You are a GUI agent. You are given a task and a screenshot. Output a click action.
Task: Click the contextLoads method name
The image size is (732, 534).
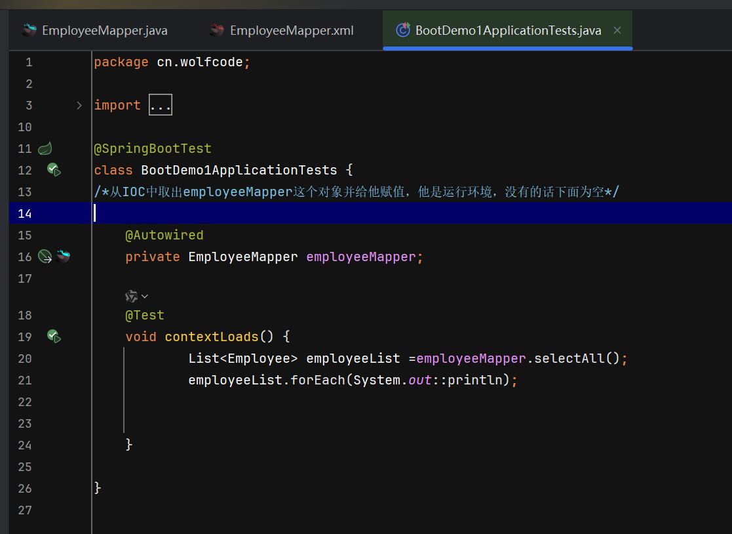click(x=212, y=337)
